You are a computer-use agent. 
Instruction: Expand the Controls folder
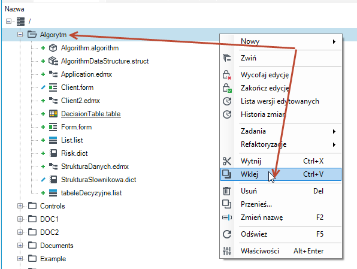click(20, 206)
